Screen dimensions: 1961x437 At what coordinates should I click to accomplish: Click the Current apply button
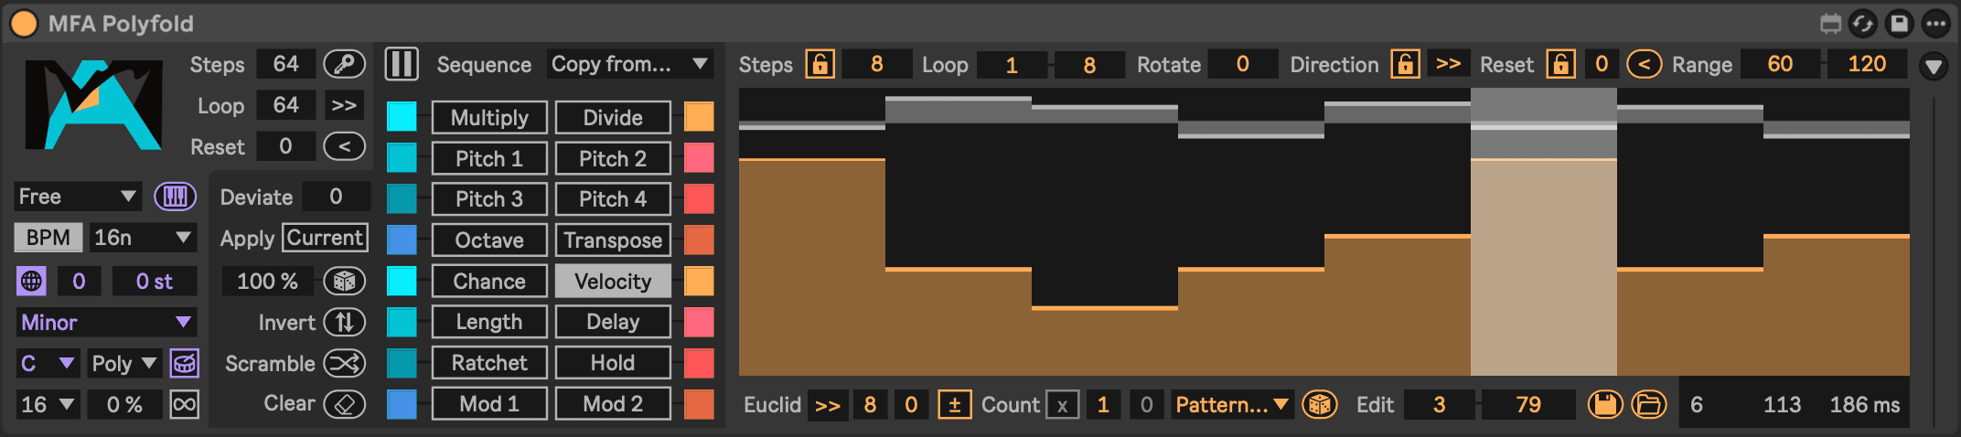(325, 238)
